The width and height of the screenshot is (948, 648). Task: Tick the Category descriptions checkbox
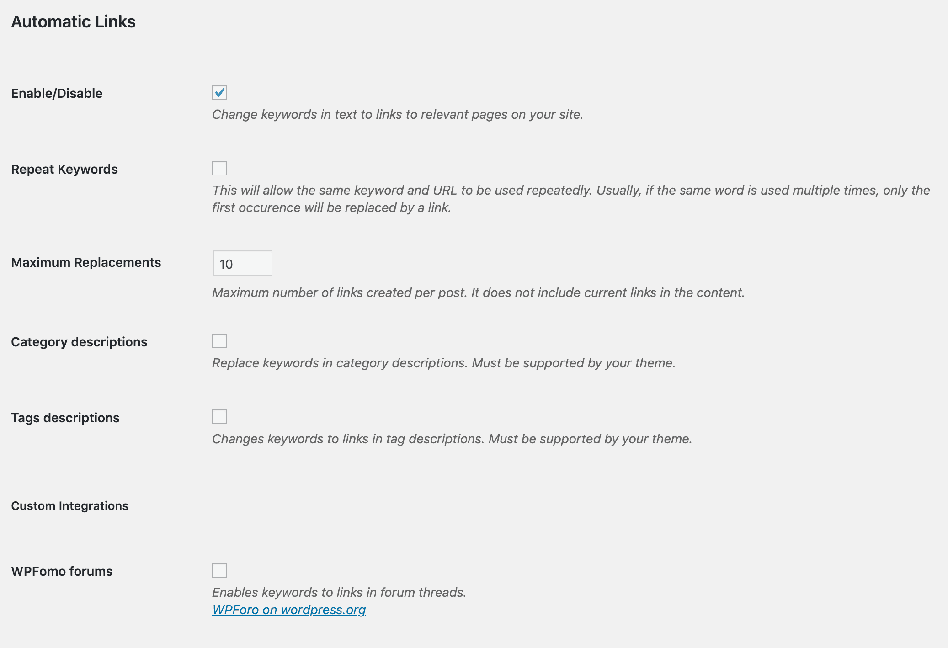coord(219,341)
